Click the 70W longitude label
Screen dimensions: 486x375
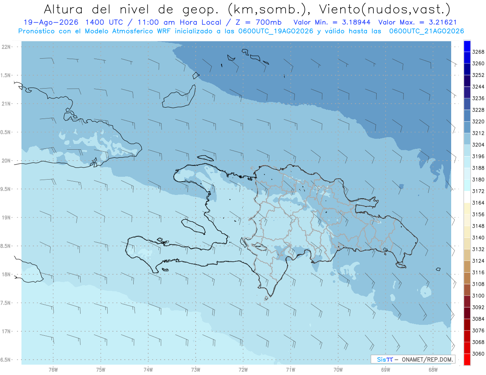338,369
